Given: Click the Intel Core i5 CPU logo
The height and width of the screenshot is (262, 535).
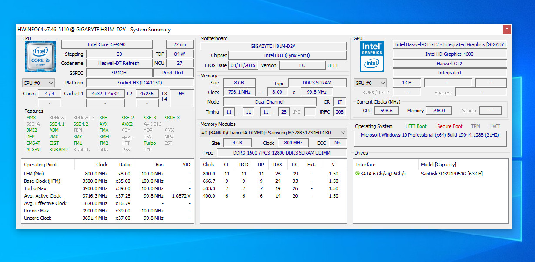Looking at the screenshot, I should [x=40, y=57].
